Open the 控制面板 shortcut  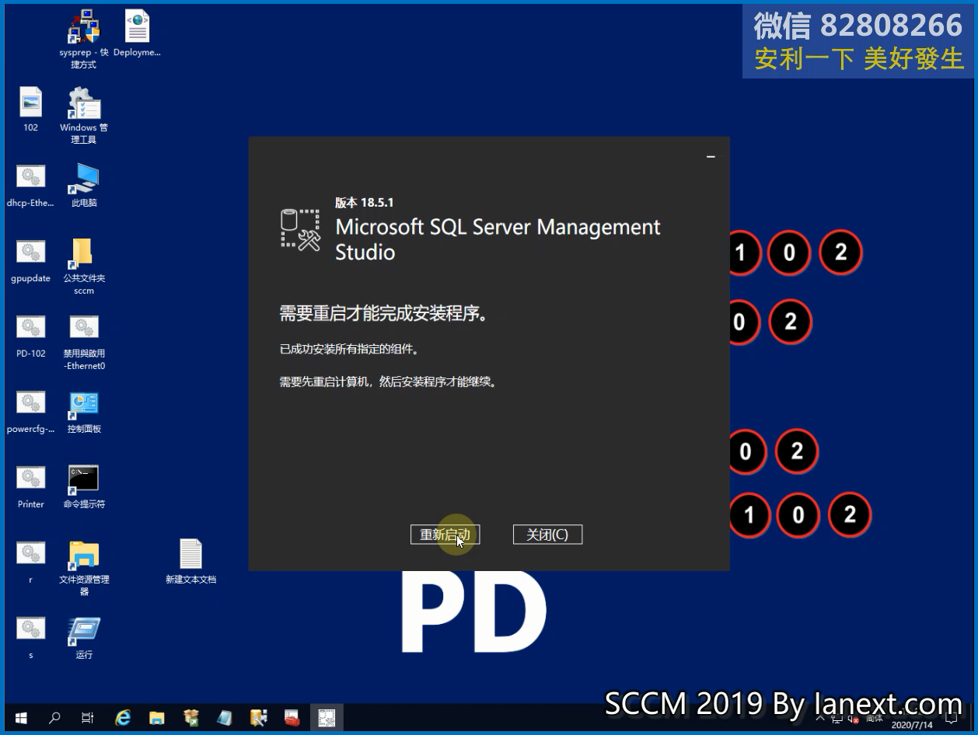coord(84,411)
